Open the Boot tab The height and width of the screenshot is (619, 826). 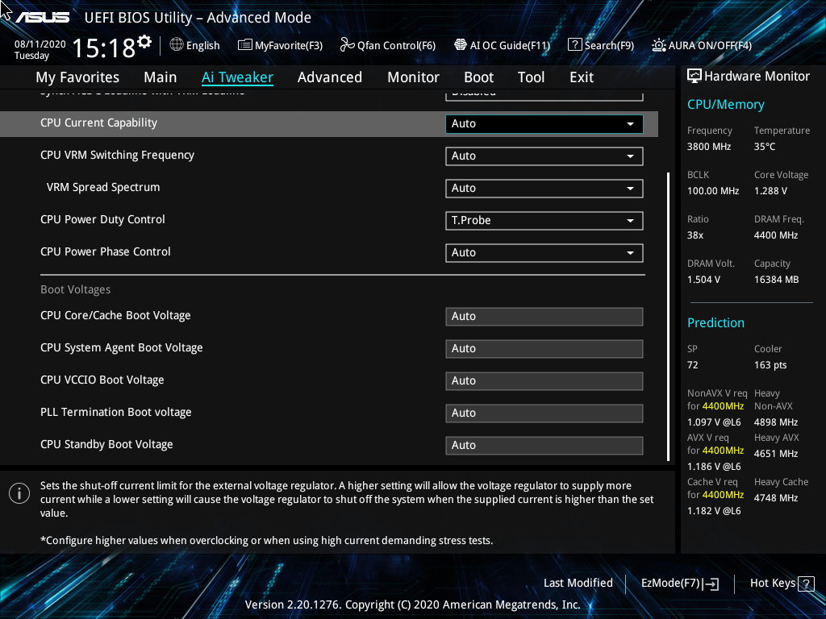pos(479,77)
